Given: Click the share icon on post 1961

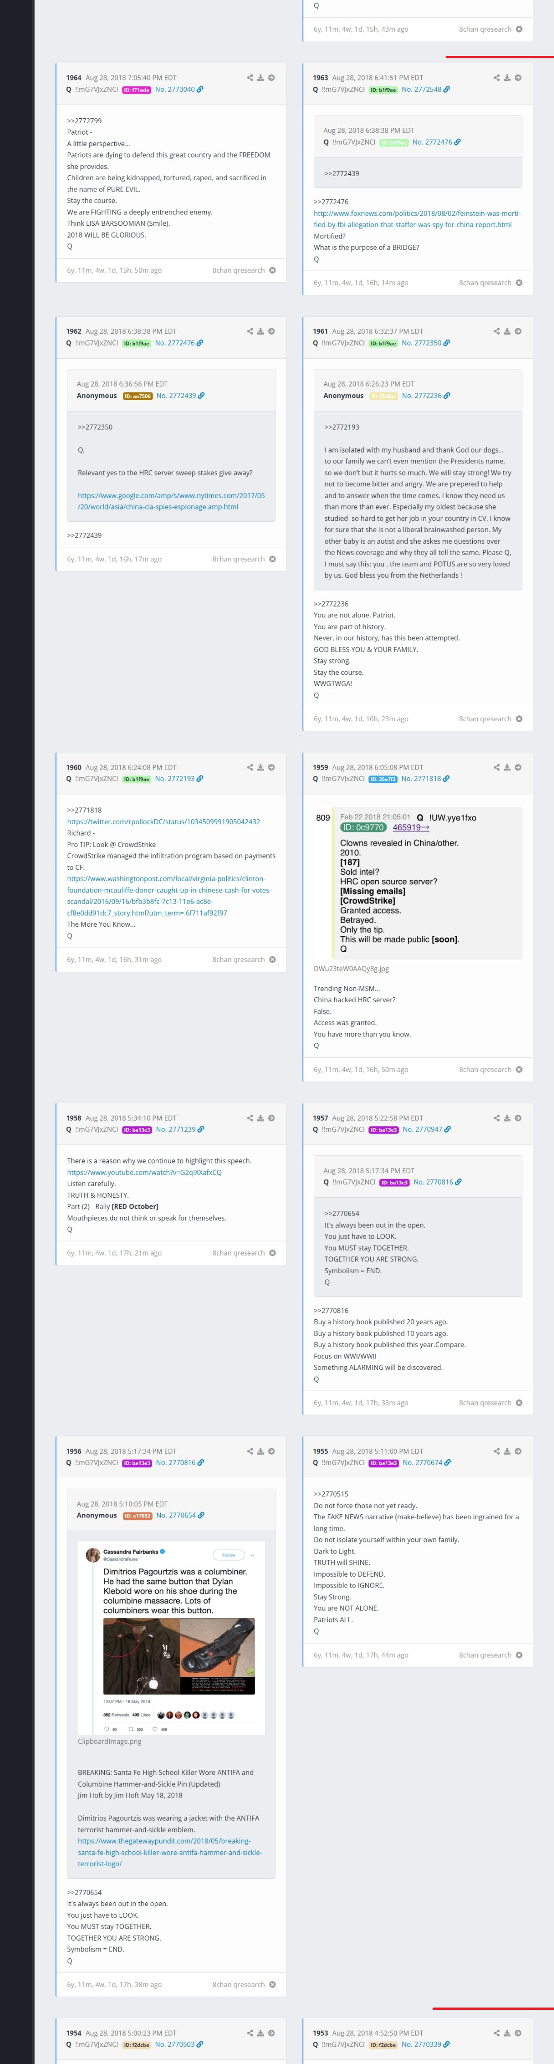Looking at the screenshot, I should [x=496, y=331].
